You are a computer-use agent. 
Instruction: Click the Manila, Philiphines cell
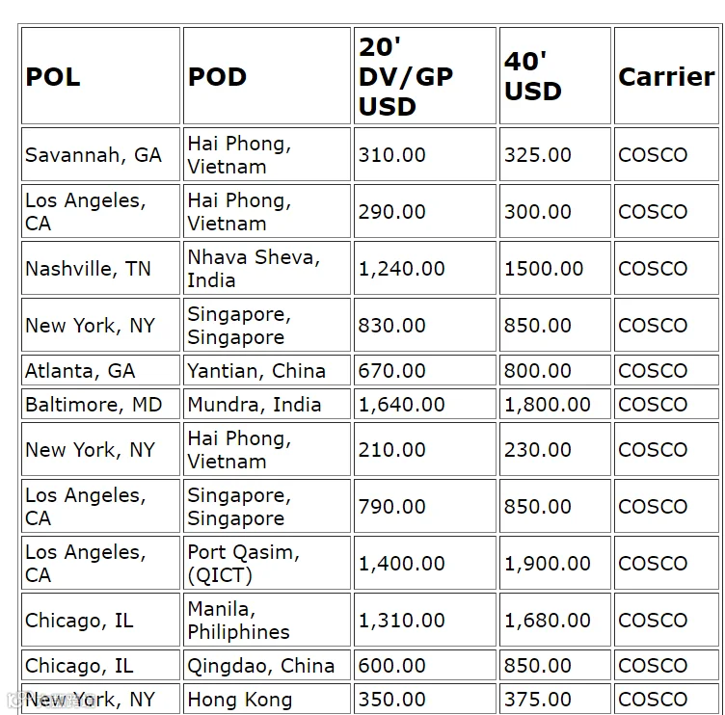(x=267, y=620)
